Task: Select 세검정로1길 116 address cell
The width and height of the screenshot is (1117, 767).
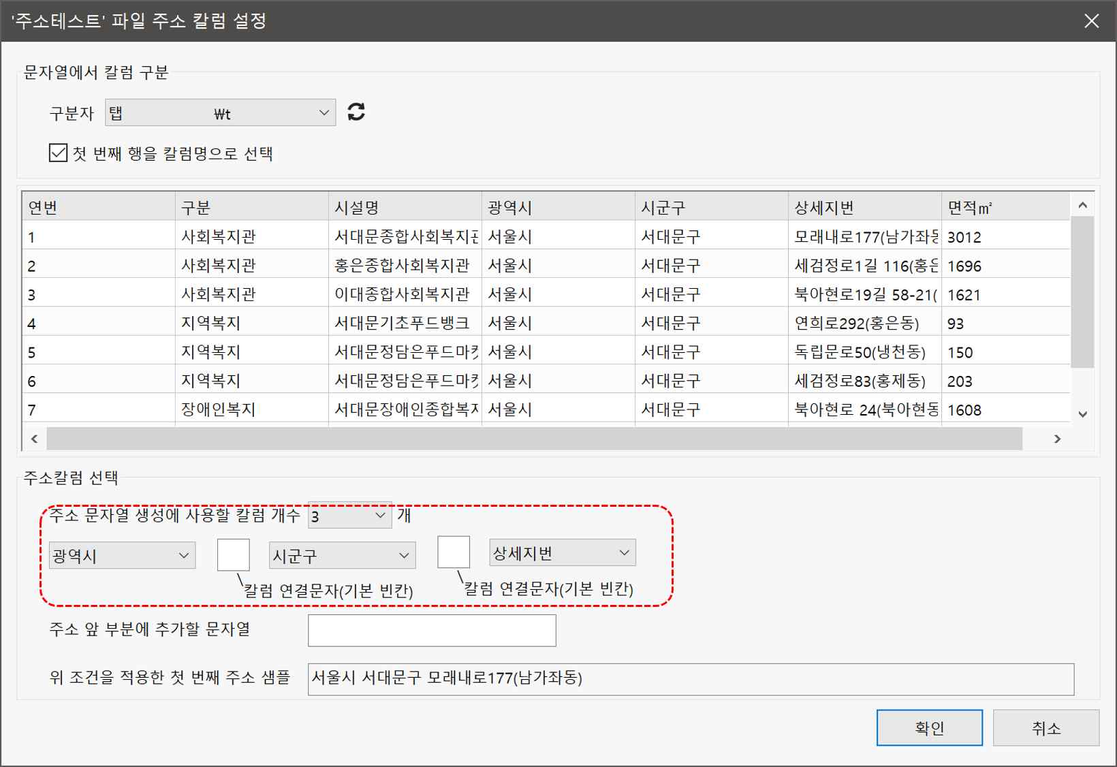Action: [865, 265]
